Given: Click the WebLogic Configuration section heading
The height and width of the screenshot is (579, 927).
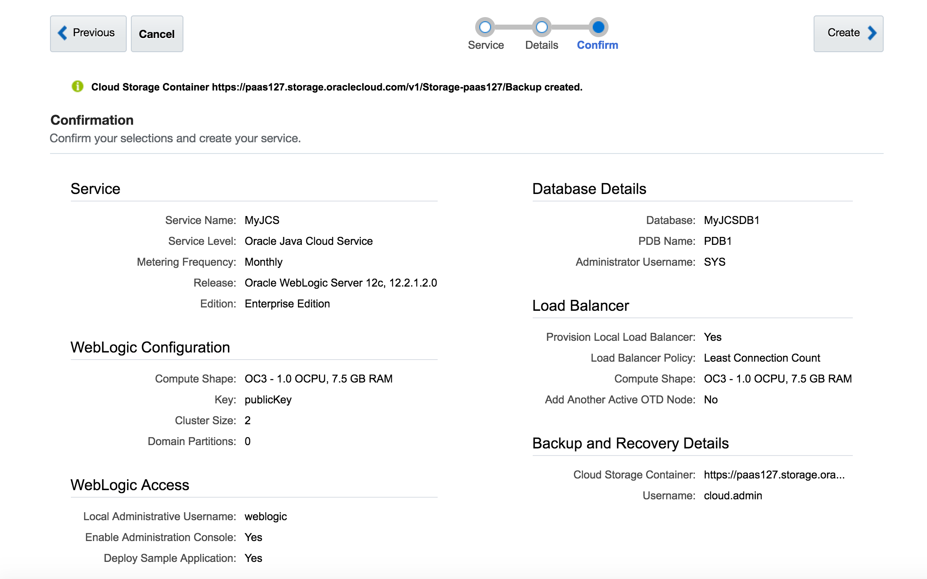Looking at the screenshot, I should [x=150, y=347].
